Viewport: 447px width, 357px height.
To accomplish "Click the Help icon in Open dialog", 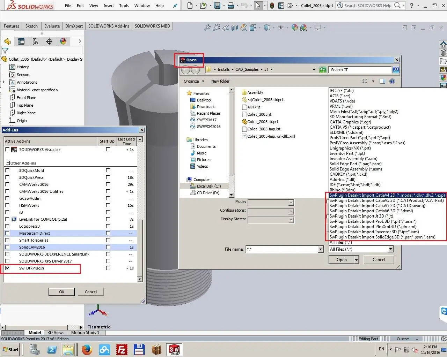I will click(392, 81).
